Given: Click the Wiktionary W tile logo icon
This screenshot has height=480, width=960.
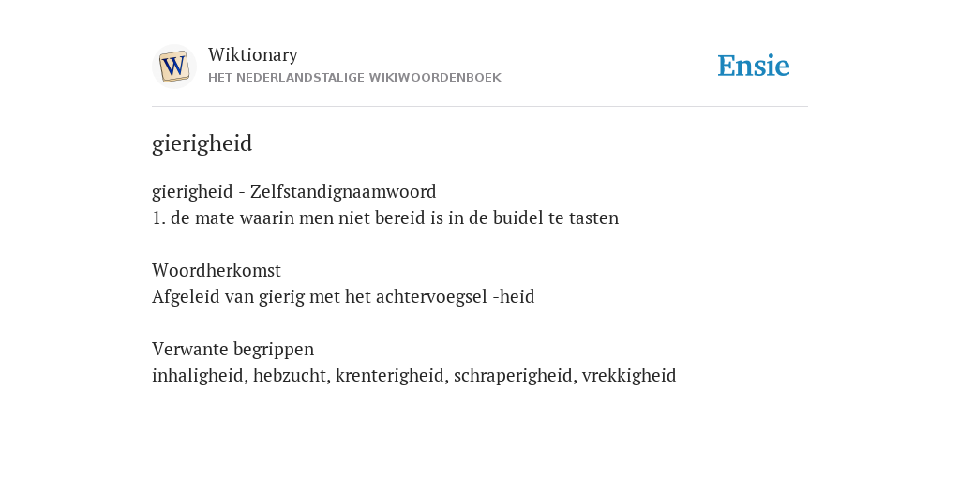Looking at the screenshot, I should (x=173, y=67).
